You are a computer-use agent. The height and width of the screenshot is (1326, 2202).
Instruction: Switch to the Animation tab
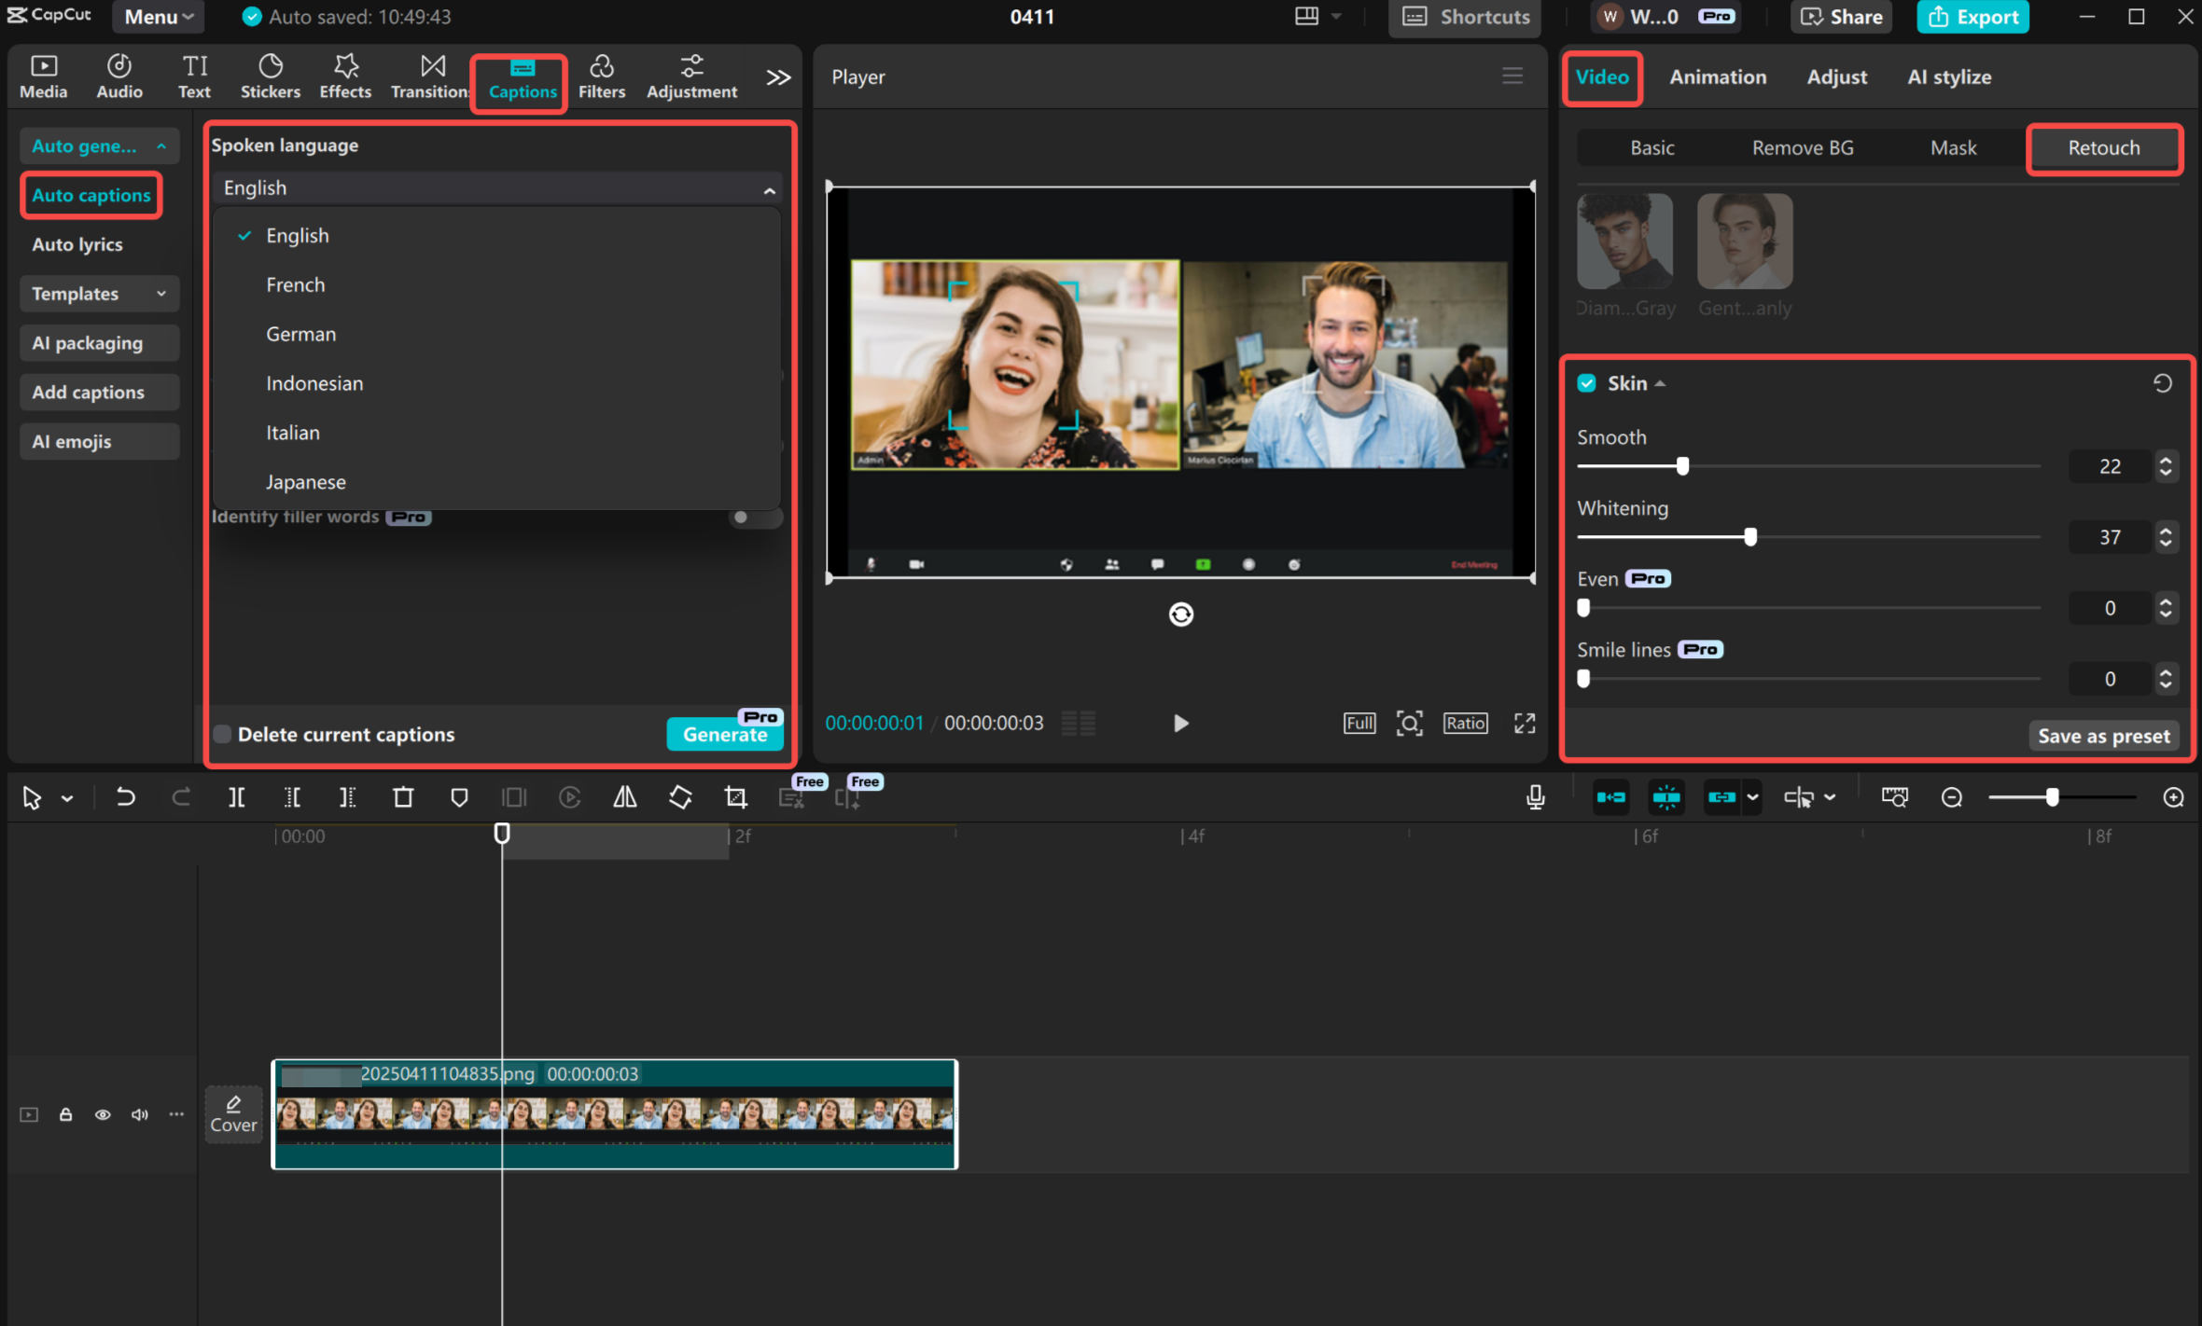(x=1717, y=76)
